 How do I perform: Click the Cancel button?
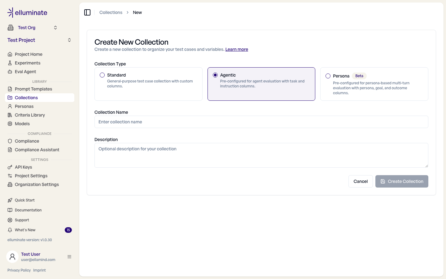click(361, 181)
